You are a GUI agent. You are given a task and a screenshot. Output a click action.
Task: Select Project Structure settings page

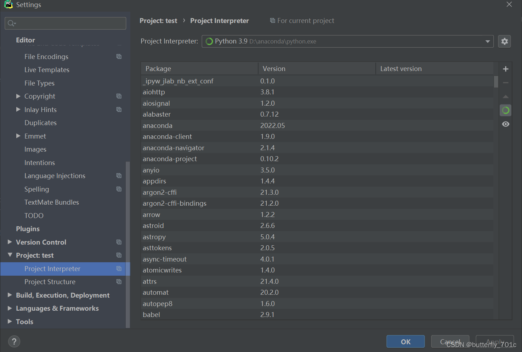point(50,282)
